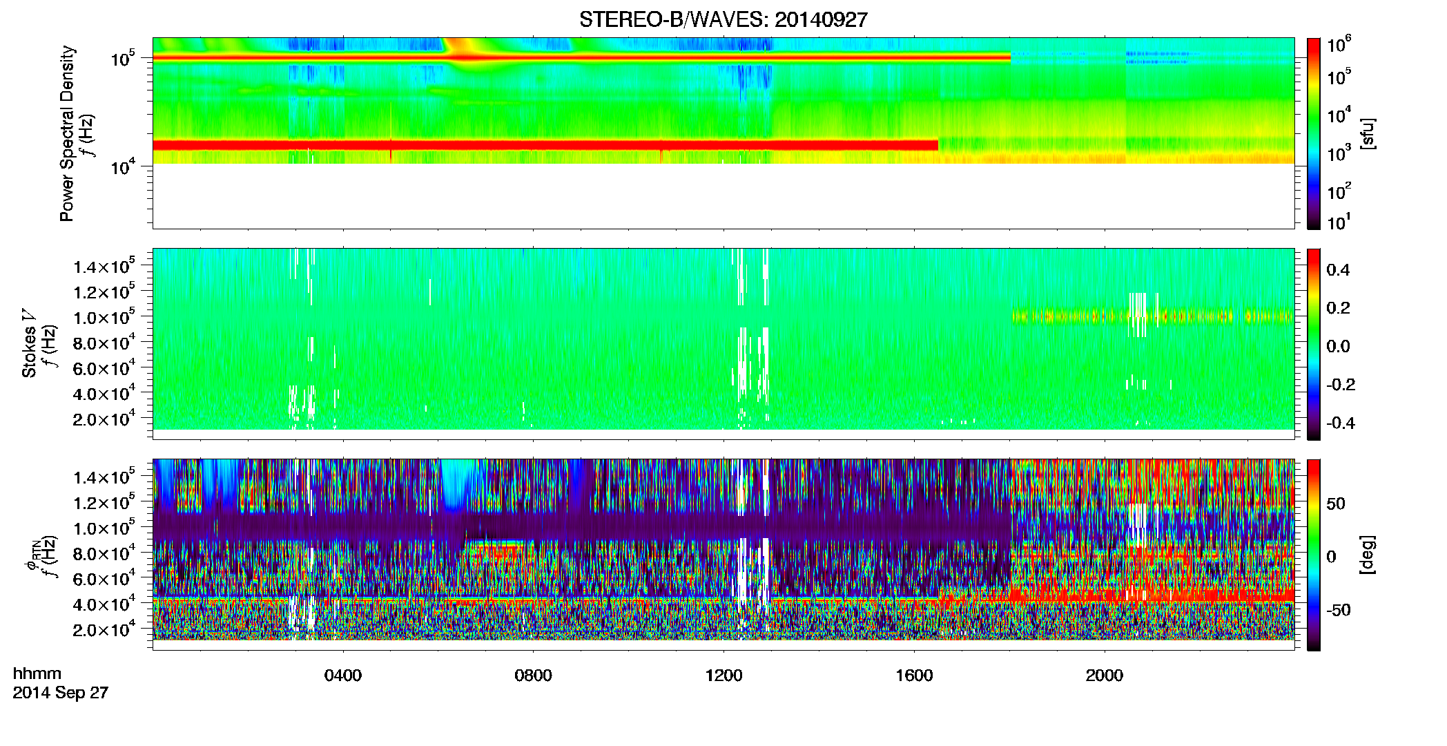The width and height of the screenshot is (1447, 746).
Task: Open the Stokes V rainbow colorbar
Action: pos(1314,344)
